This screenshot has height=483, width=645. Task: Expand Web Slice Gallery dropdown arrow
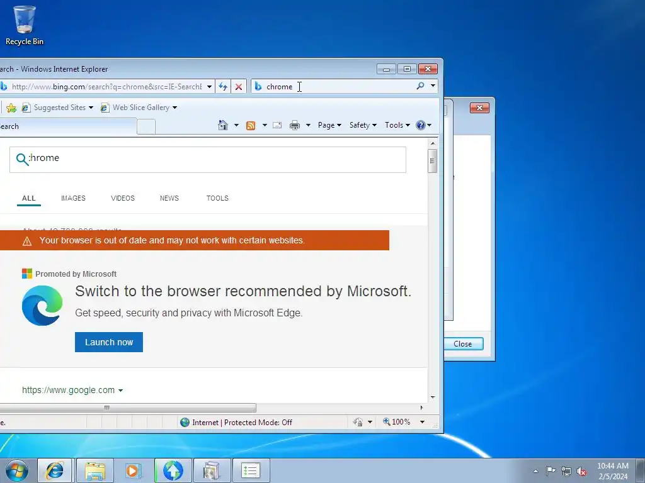click(x=175, y=108)
